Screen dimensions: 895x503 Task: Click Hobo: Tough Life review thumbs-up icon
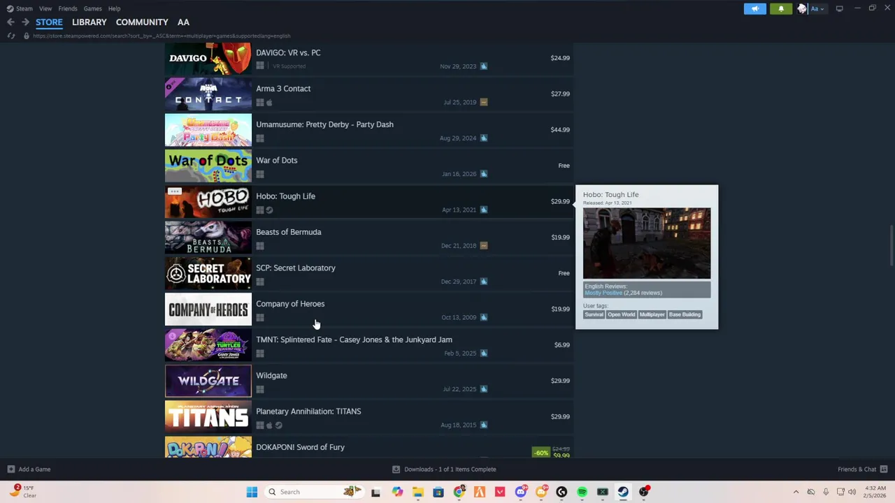tap(484, 210)
